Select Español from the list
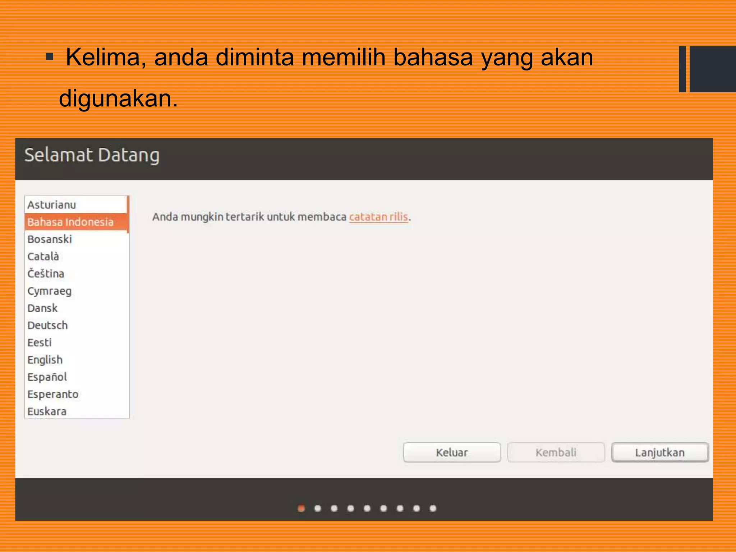Viewport: 736px width, 552px height. pyautogui.click(x=76, y=377)
